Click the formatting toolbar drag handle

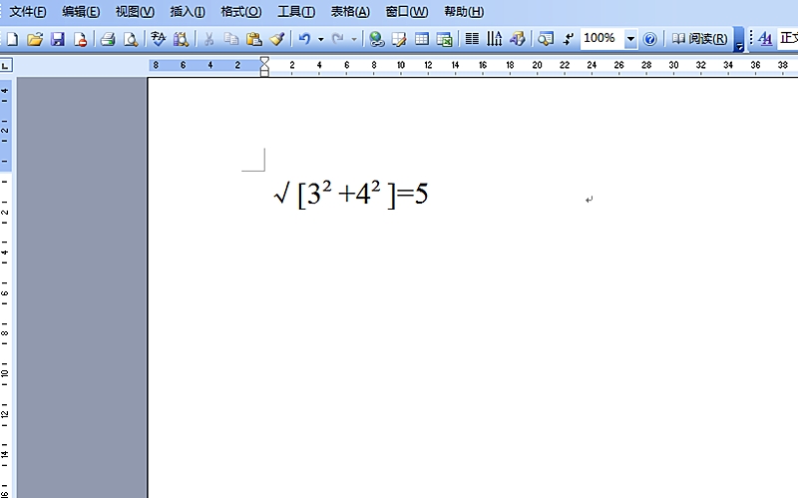click(751, 39)
